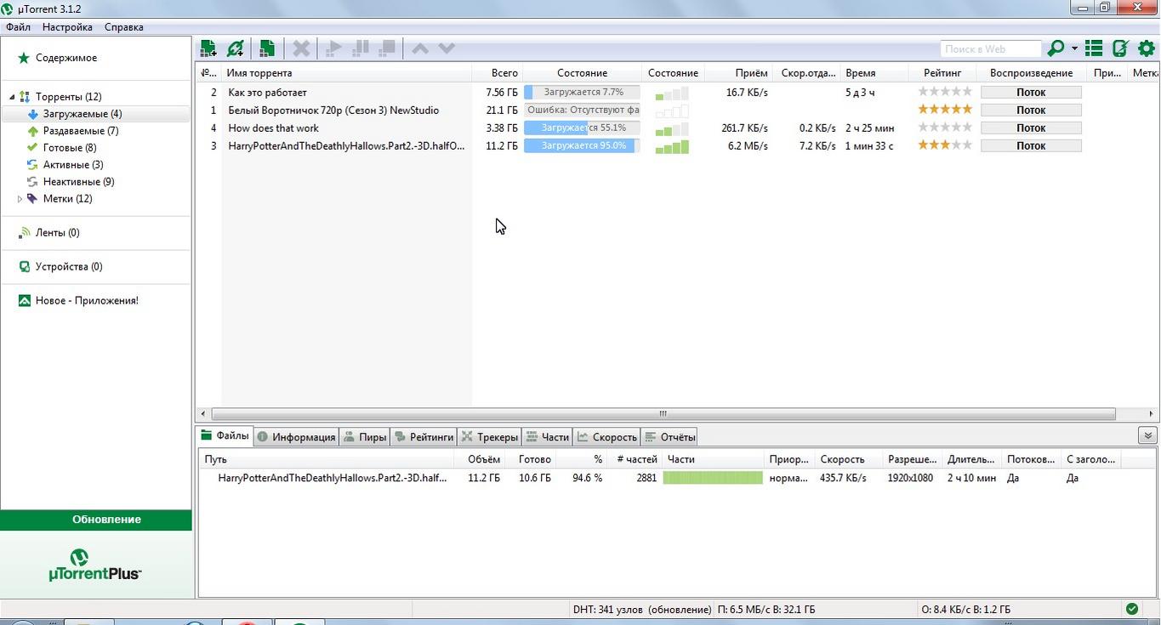Click star rating for Как это работает
1161x625 pixels.
pos(945,92)
